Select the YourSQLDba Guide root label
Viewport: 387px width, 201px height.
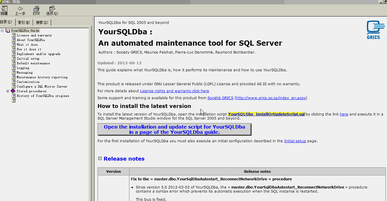25,31
